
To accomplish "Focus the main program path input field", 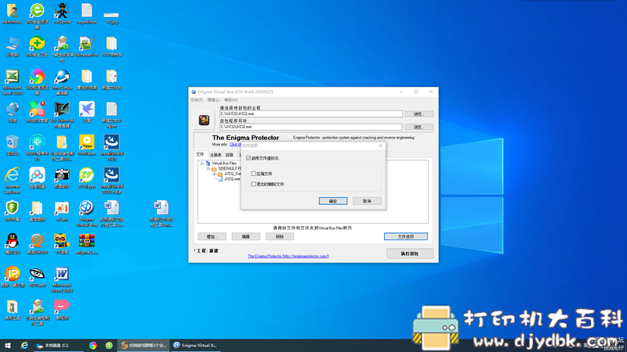I will coord(310,113).
